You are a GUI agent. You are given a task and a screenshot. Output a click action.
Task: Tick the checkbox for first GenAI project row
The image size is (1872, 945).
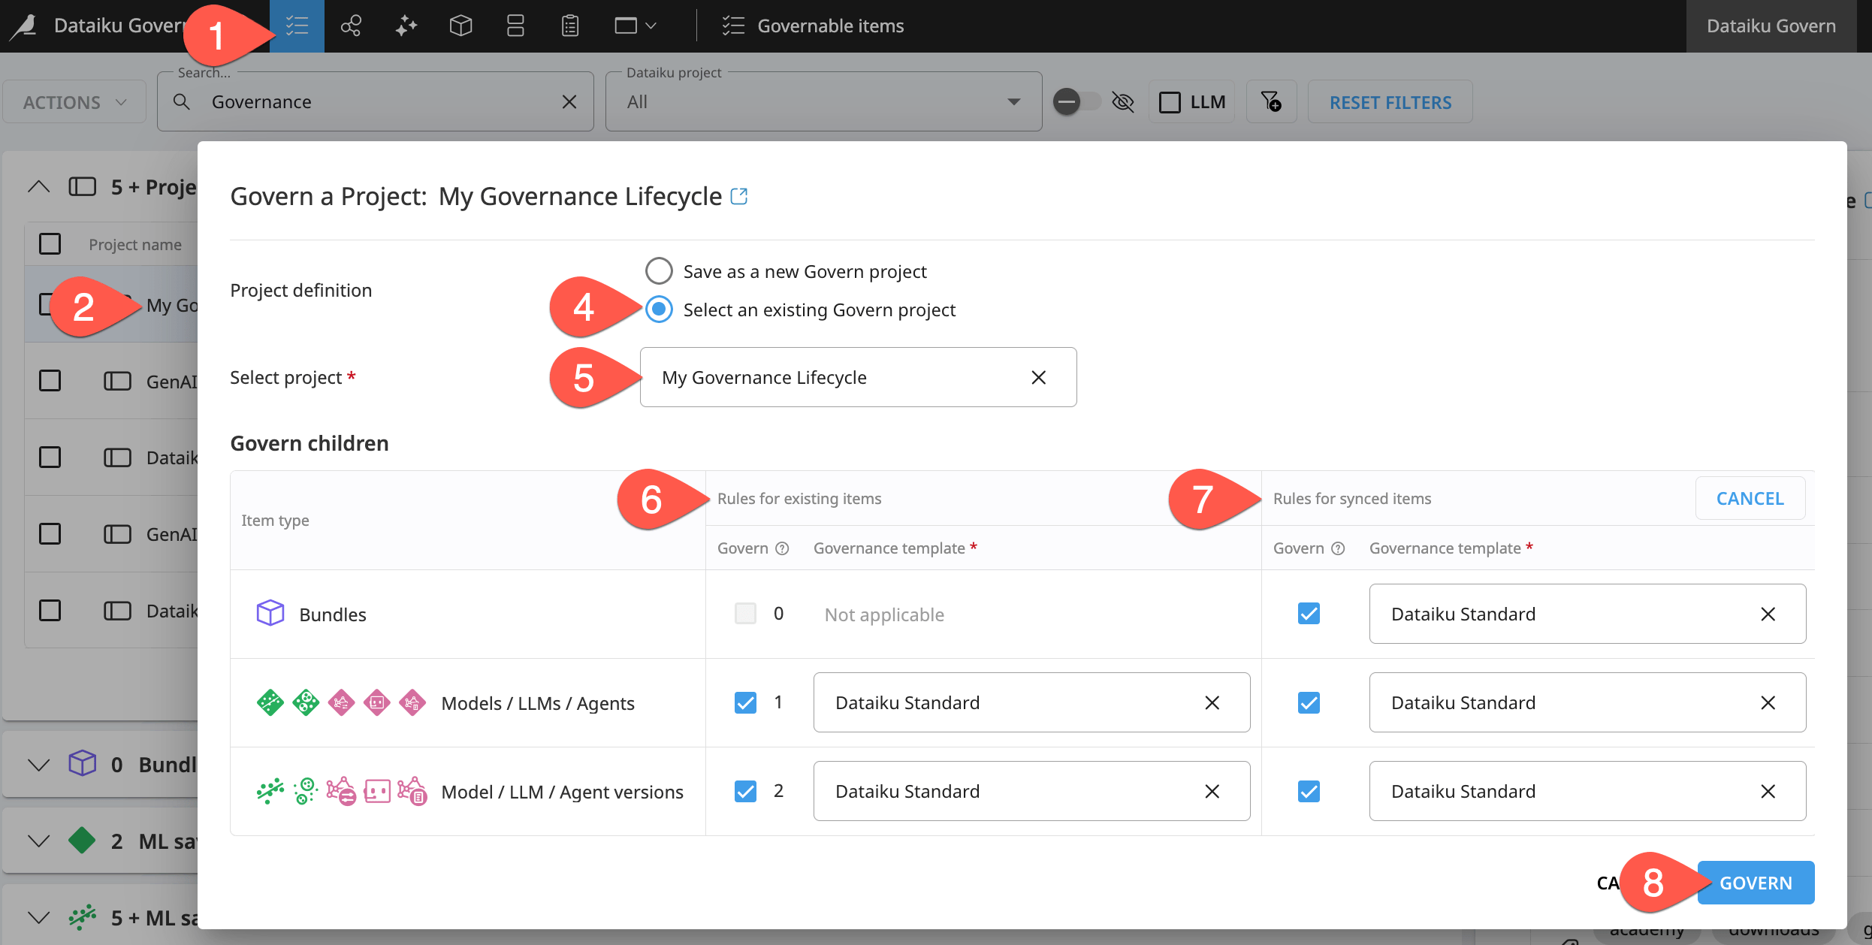coord(50,381)
